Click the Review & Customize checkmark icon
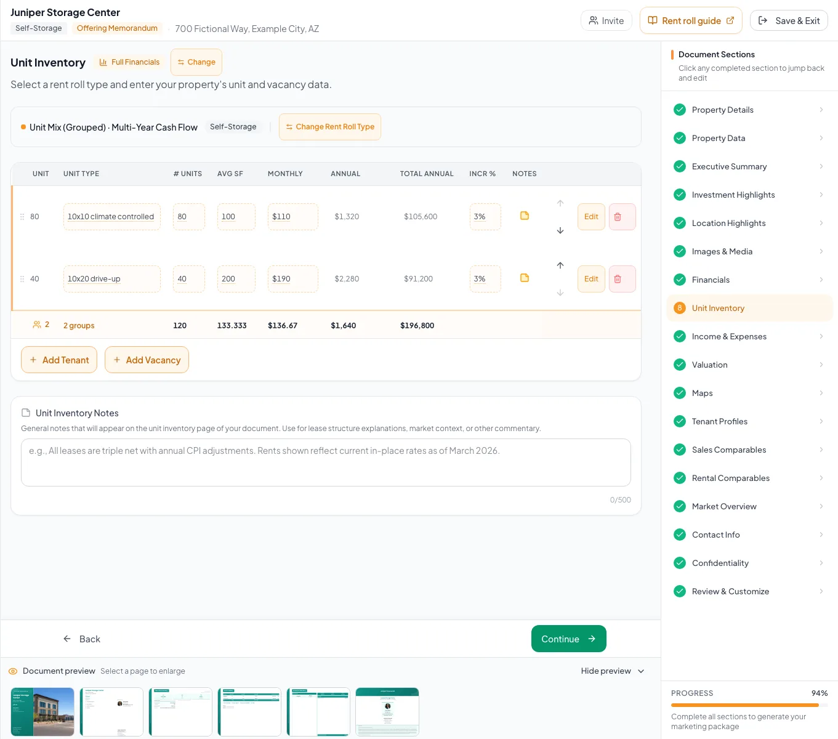The image size is (838, 739). tap(680, 591)
